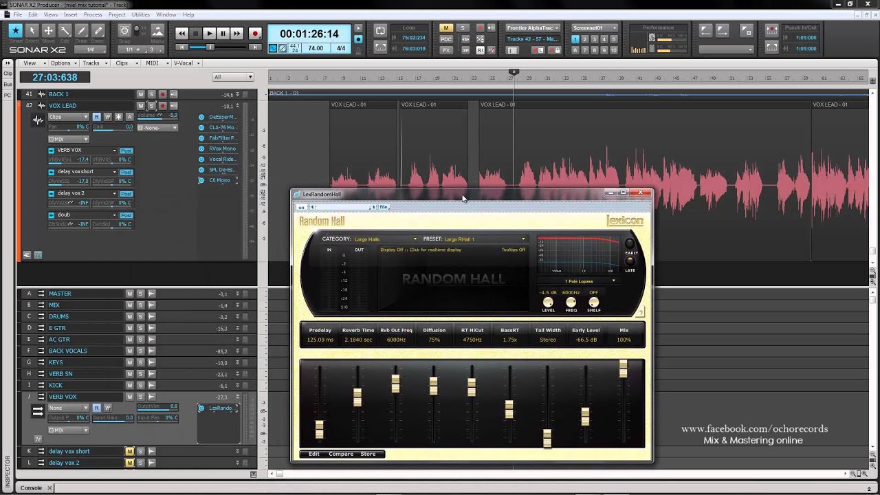880x495 pixels.
Task: Toggle Read automation R on VOX LEAD
Action: 96,117
